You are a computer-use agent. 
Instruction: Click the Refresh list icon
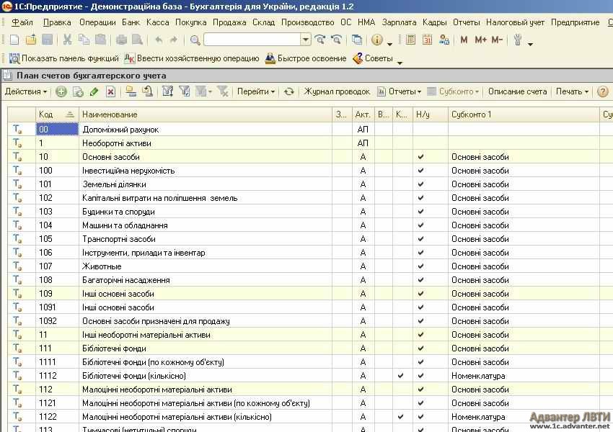(x=289, y=91)
